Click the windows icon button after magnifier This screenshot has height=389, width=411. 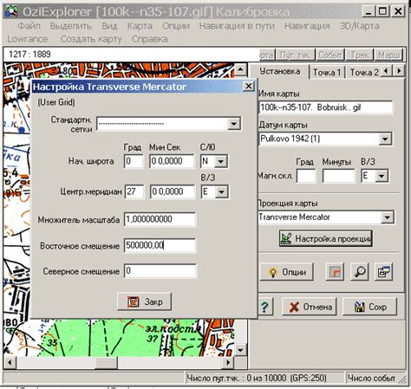(384, 271)
